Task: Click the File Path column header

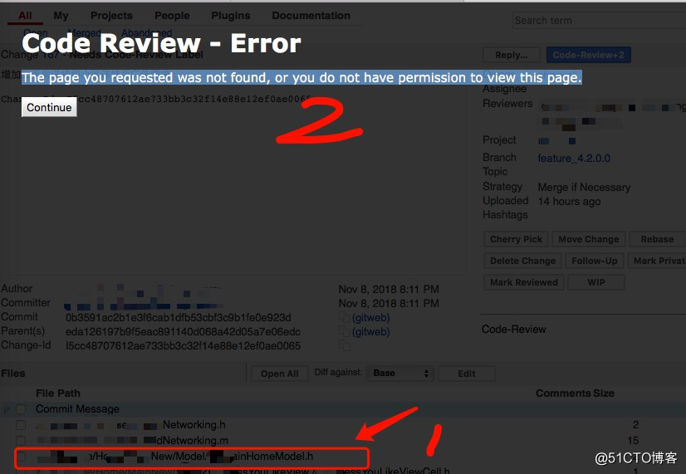Action: click(x=58, y=393)
